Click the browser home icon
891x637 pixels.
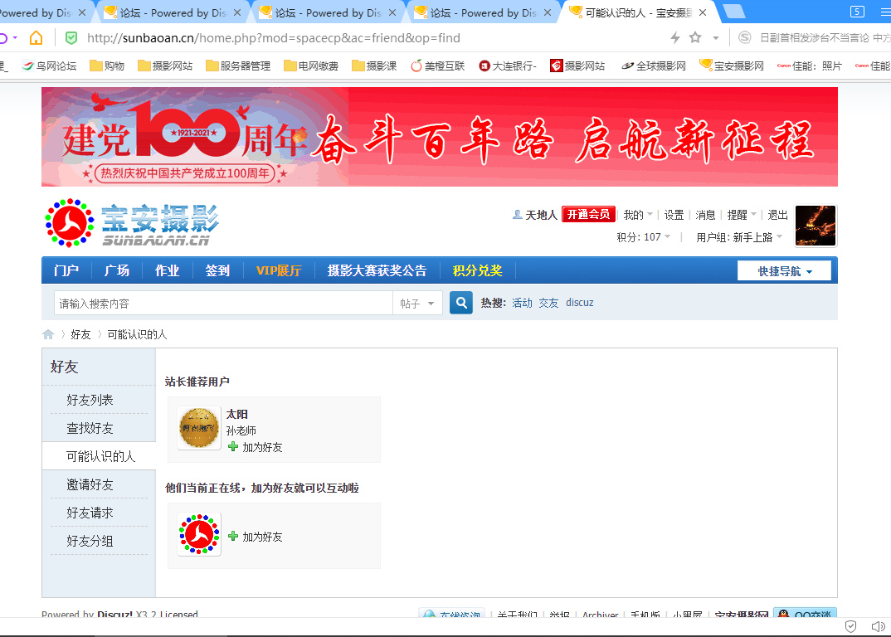[x=36, y=38]
